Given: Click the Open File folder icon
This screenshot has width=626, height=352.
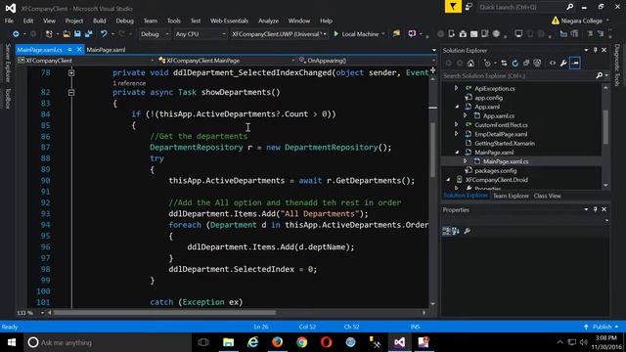Looking at the screenshot, I should [x=67, y=34].
